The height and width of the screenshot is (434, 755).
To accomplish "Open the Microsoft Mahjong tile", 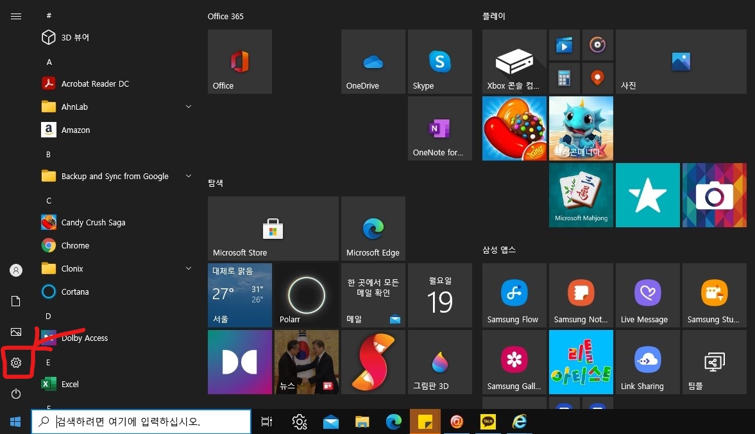I will coord(581,195).
